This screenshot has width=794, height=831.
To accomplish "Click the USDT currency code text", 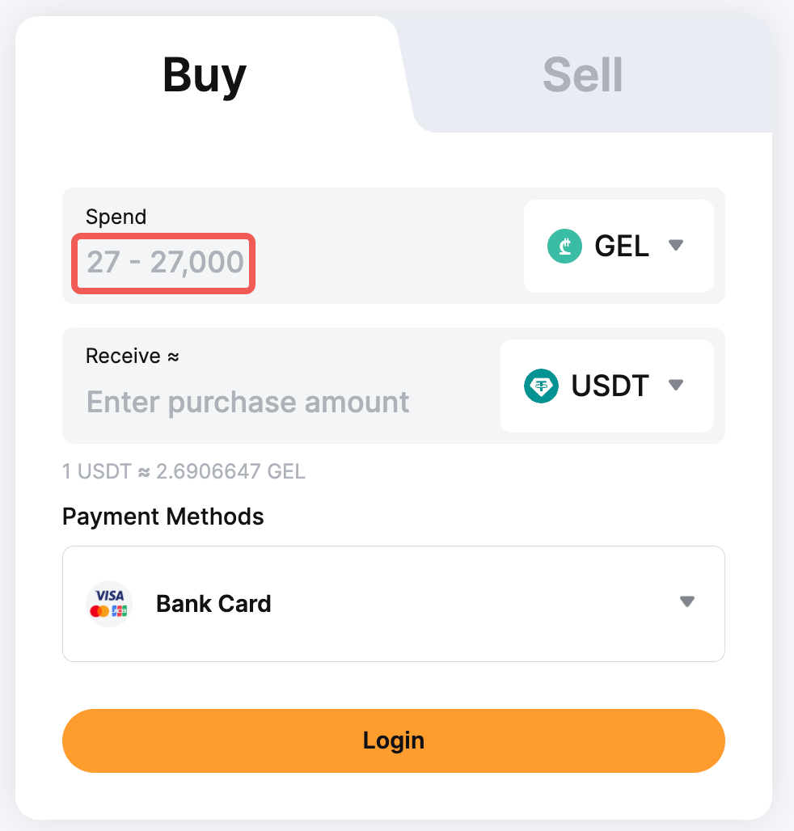I will [610, 386].
